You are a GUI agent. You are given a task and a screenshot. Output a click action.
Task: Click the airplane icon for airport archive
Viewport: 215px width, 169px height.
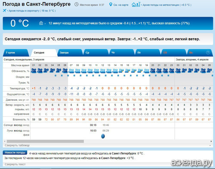tap(4, 11)
